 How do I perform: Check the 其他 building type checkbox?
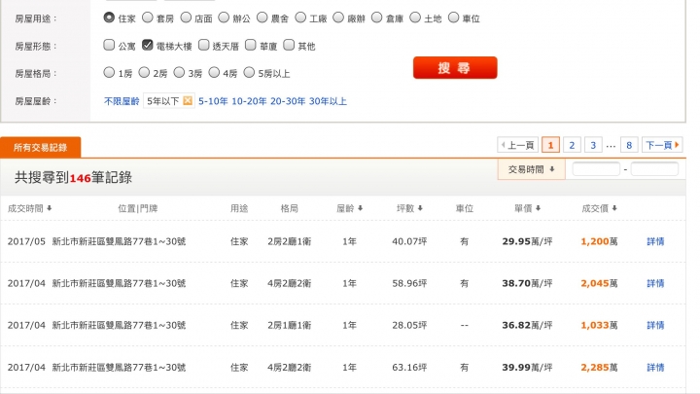(x=289, y=45)
